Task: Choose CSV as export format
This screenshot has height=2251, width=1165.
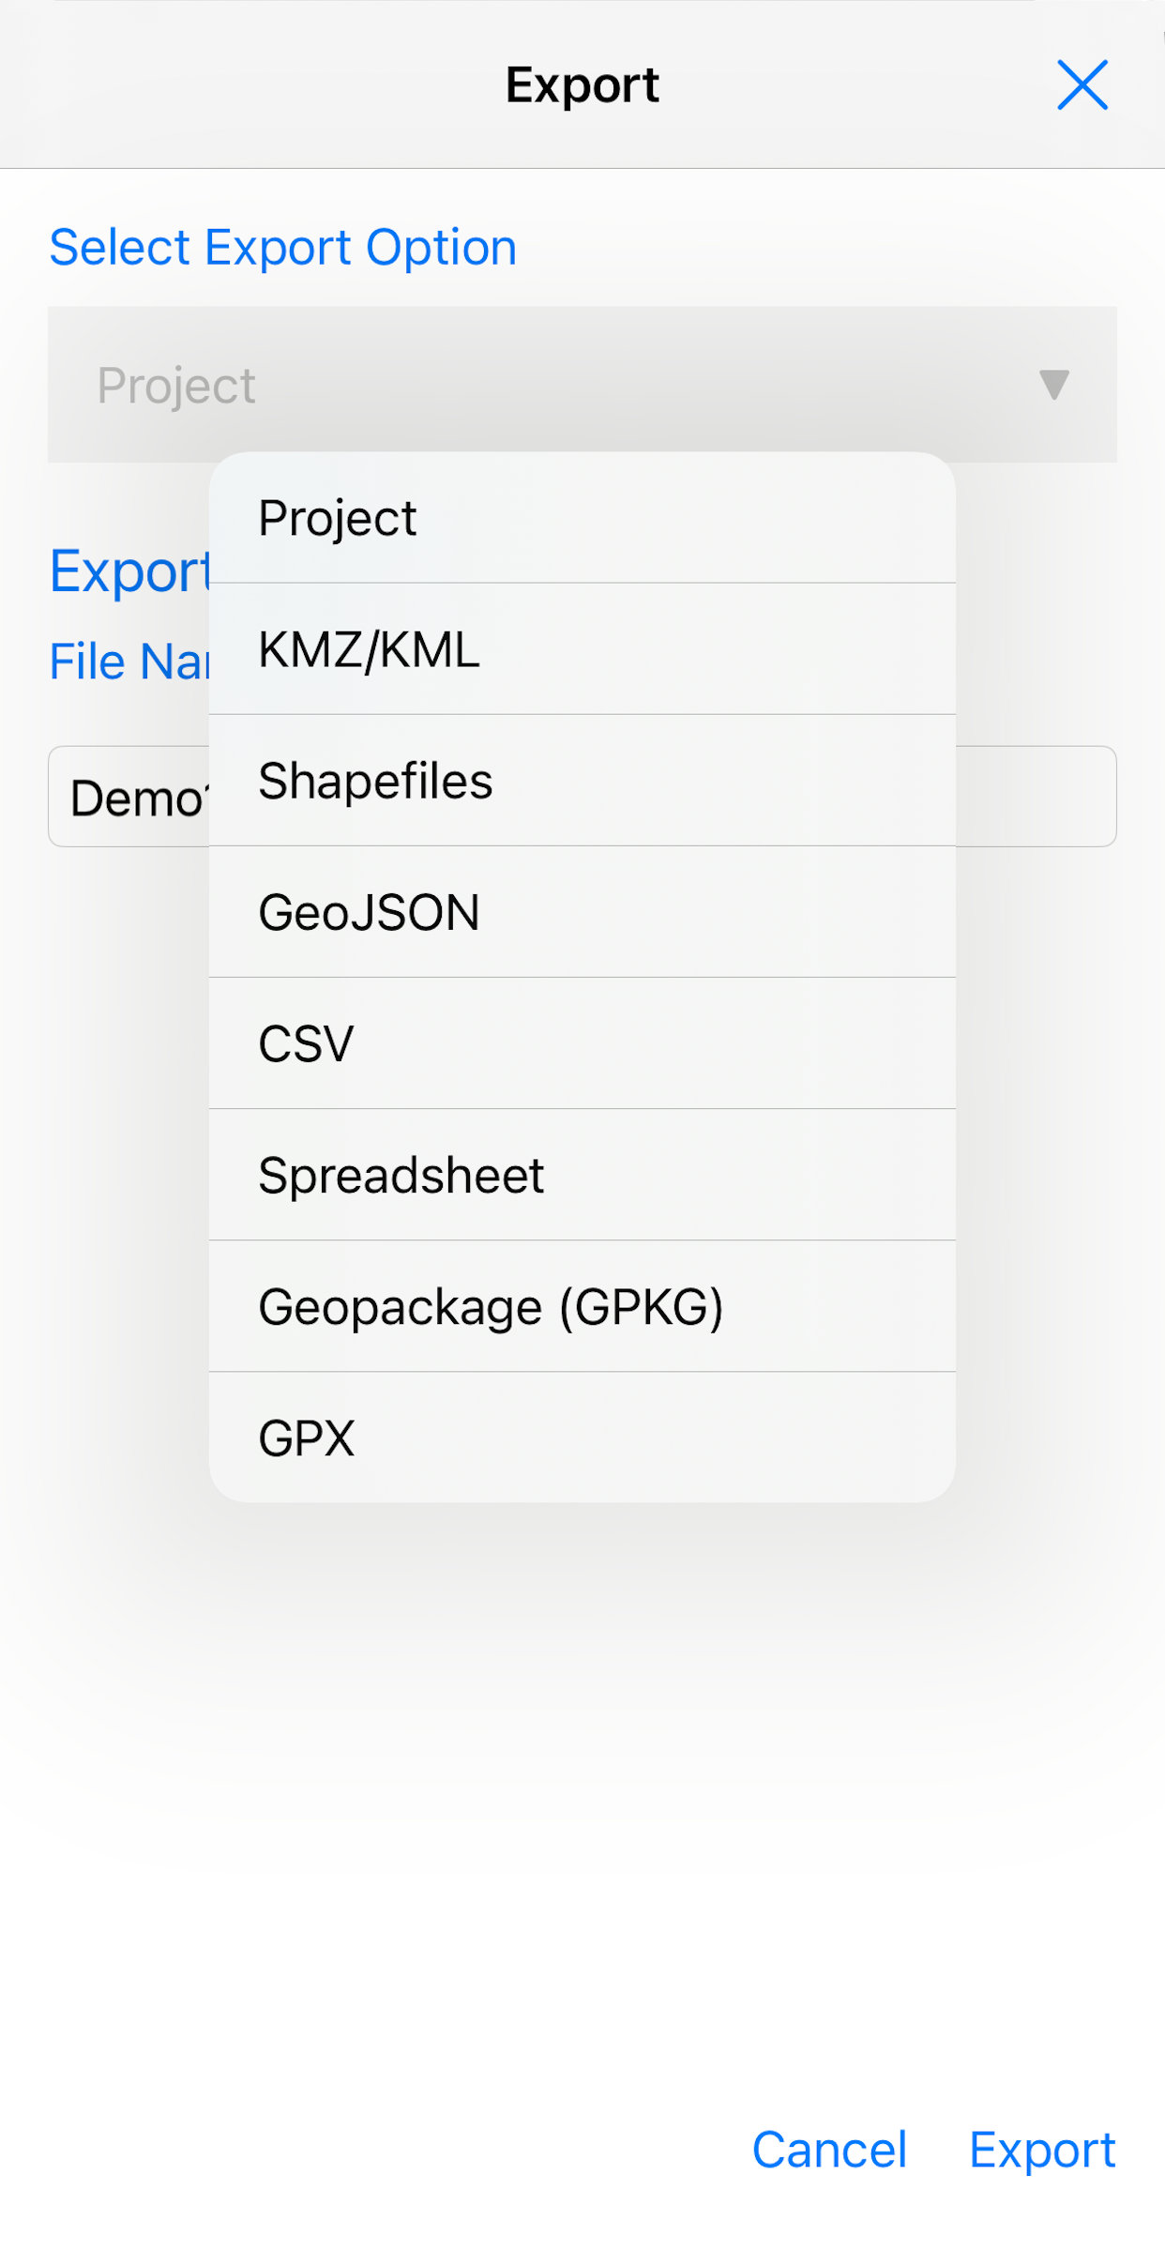Action: click(582, 1043)
